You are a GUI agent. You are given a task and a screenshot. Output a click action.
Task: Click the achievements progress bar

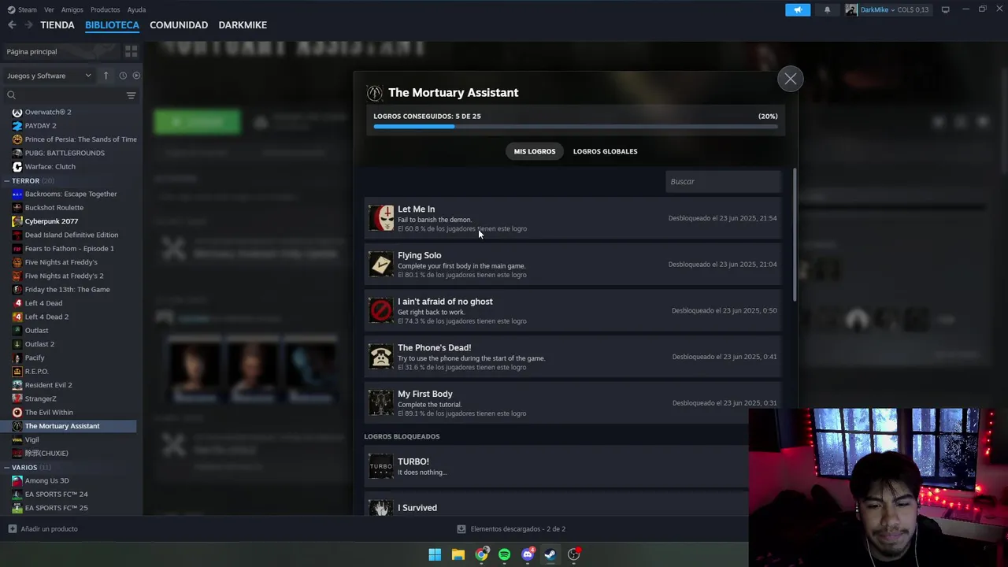click(576, 126)
